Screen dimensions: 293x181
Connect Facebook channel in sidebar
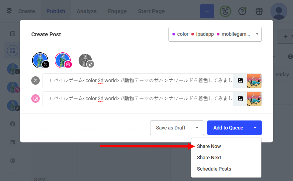12,124
